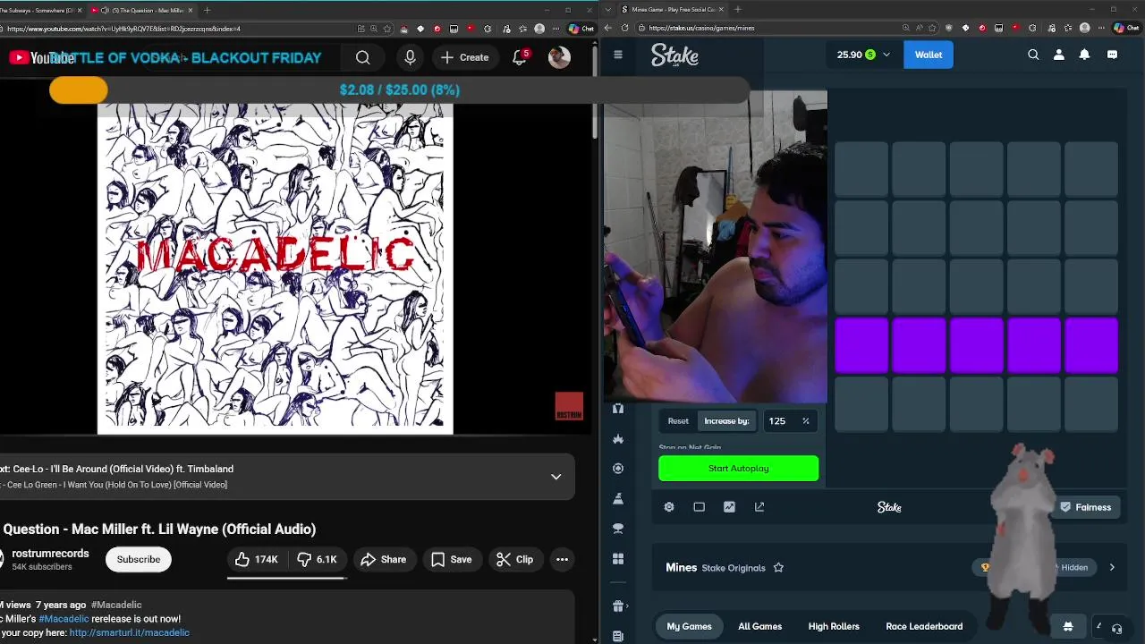Click Stake Originals link
Screen dimensions: 1145x644
click(734, 568)
